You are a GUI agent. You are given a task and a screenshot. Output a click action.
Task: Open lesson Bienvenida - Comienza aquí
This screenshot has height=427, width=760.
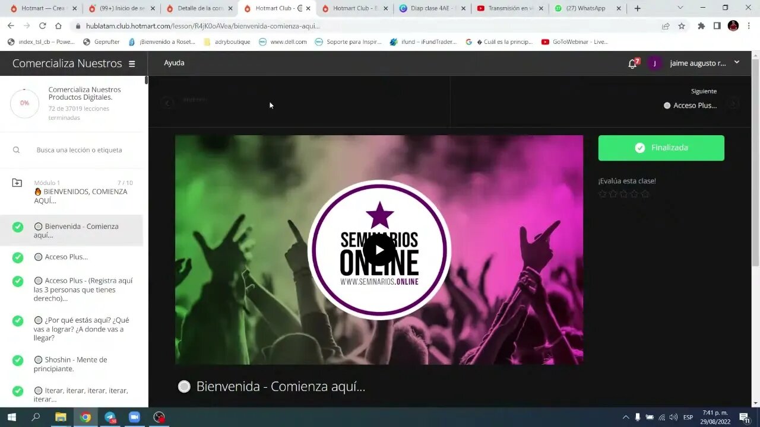(76, 231)
